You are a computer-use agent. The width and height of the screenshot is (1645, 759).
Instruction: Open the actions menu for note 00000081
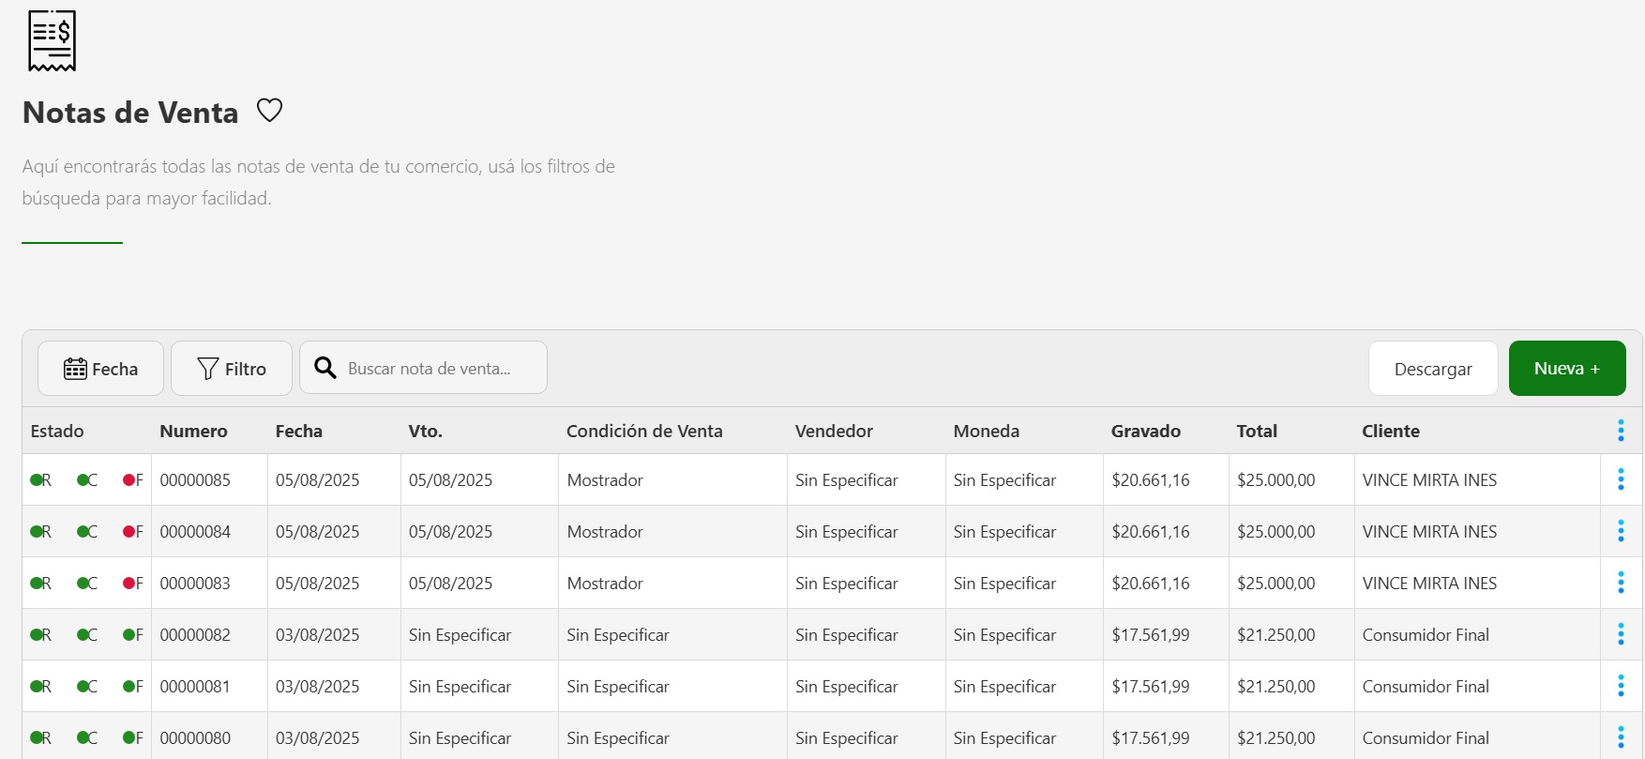1620,686
